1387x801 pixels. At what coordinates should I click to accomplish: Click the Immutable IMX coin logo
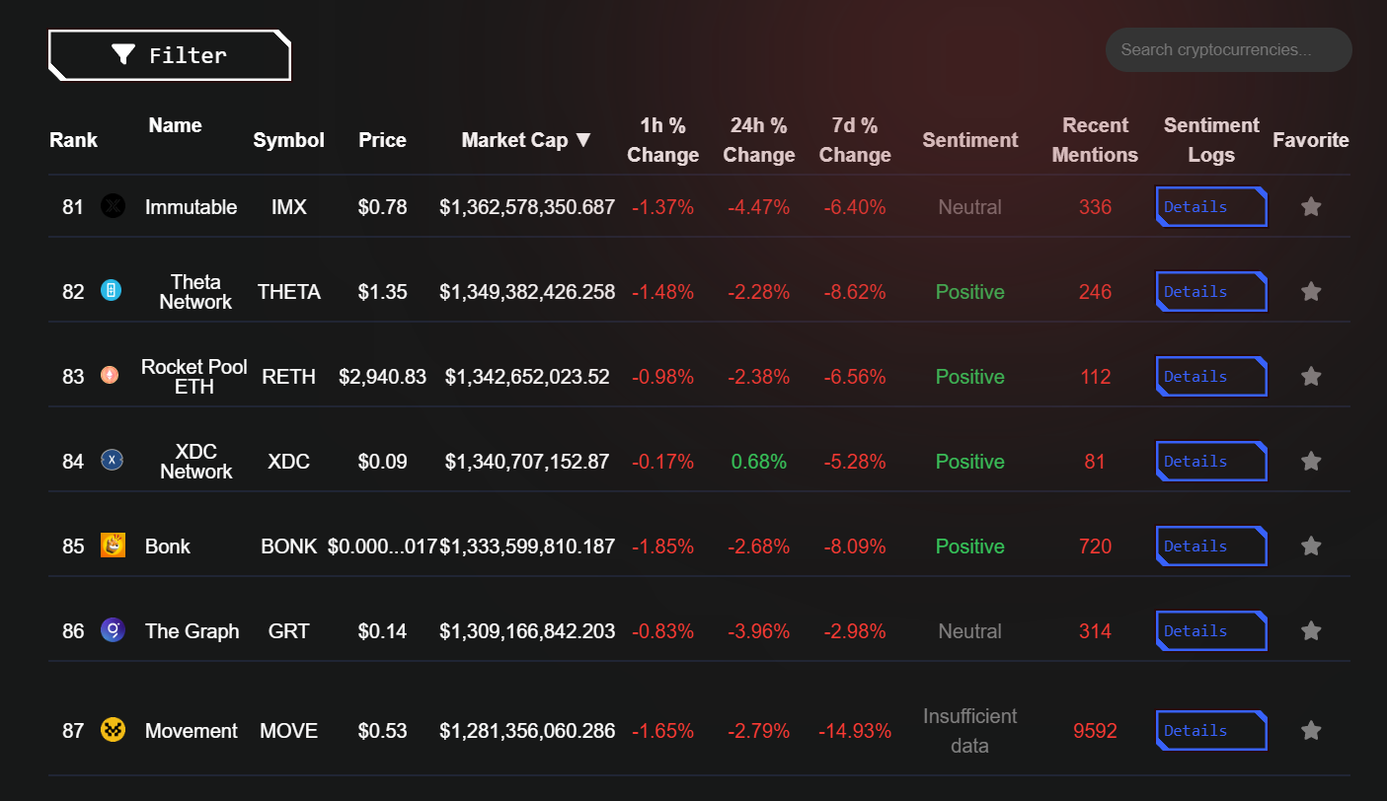pos(113,206)
